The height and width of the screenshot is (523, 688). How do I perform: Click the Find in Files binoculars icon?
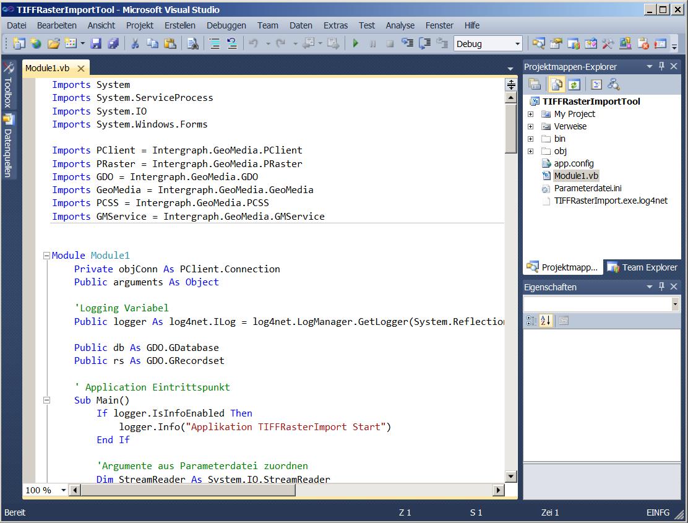pyautogui.click(x=192, y=43)
